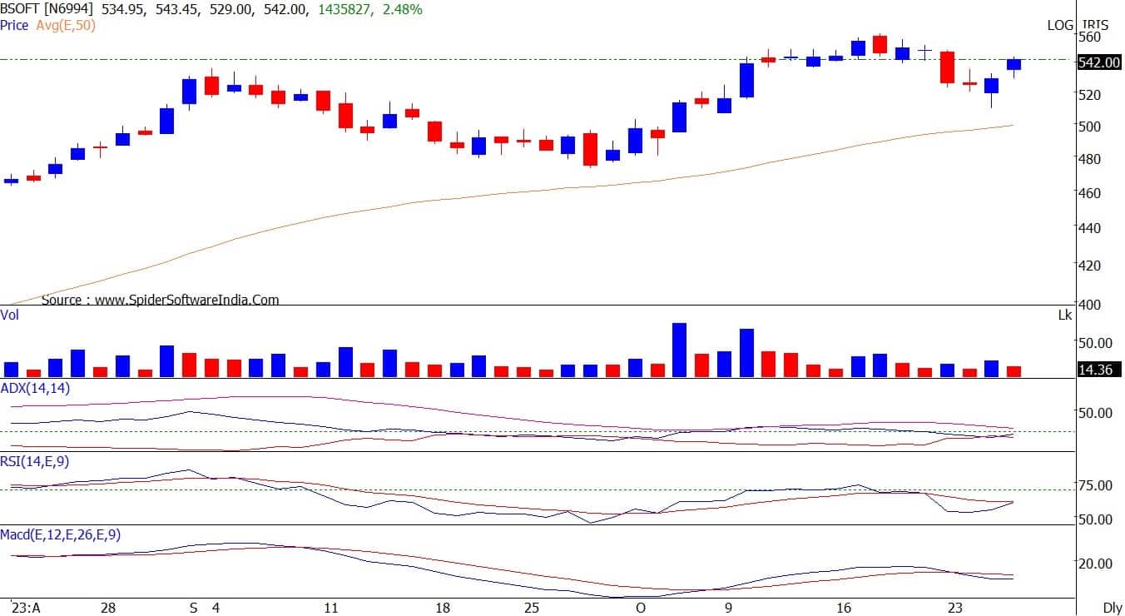Click the 11 date axis label
1125x616 pixels.
[x=331, y=608]
